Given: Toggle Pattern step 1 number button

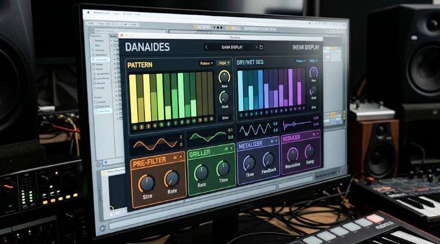Looking at the screenshot, I should (135, 128).
